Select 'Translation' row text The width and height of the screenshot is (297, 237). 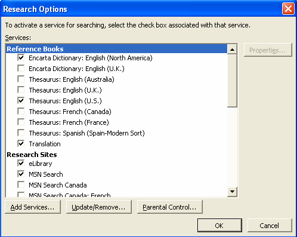point(45,144)
